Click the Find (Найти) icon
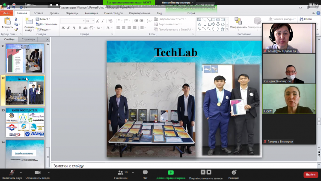Viewport: 321px width, 181px height. click(305, 19)
